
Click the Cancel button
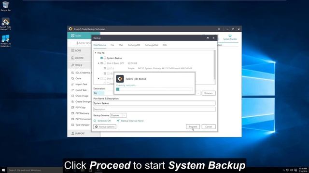[x=209, y=127]
